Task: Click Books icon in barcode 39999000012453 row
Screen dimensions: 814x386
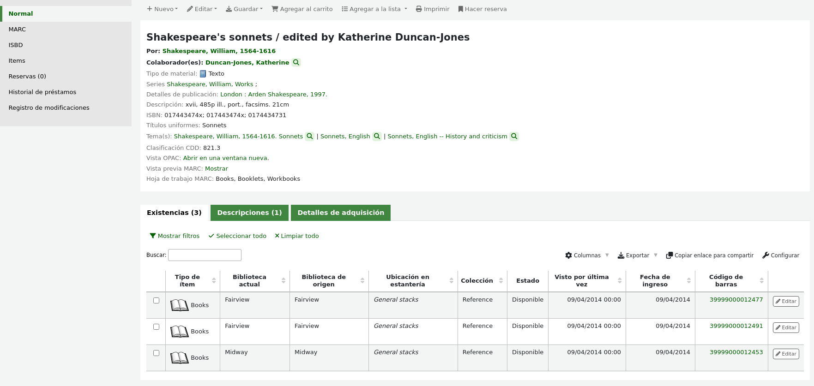Action: pos(179,357)
